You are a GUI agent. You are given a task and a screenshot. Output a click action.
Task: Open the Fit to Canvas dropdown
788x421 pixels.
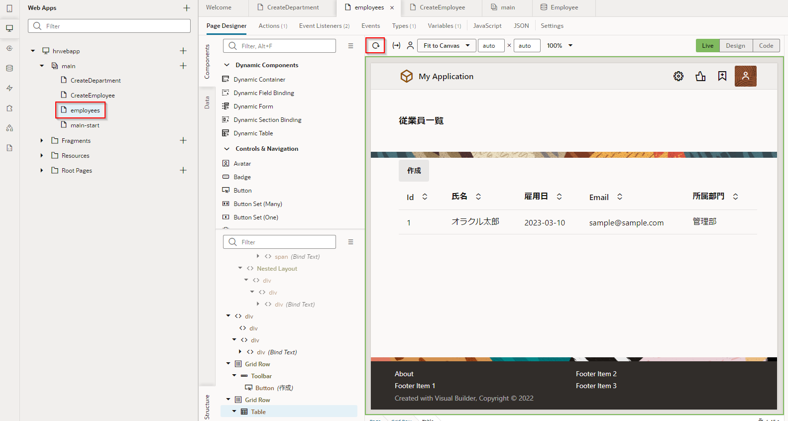coord(447,46)
